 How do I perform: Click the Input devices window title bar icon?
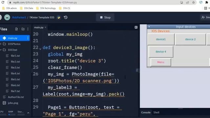(149, 27)
